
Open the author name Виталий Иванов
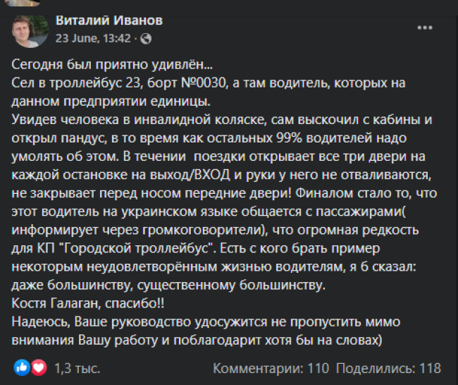(109, 20)
